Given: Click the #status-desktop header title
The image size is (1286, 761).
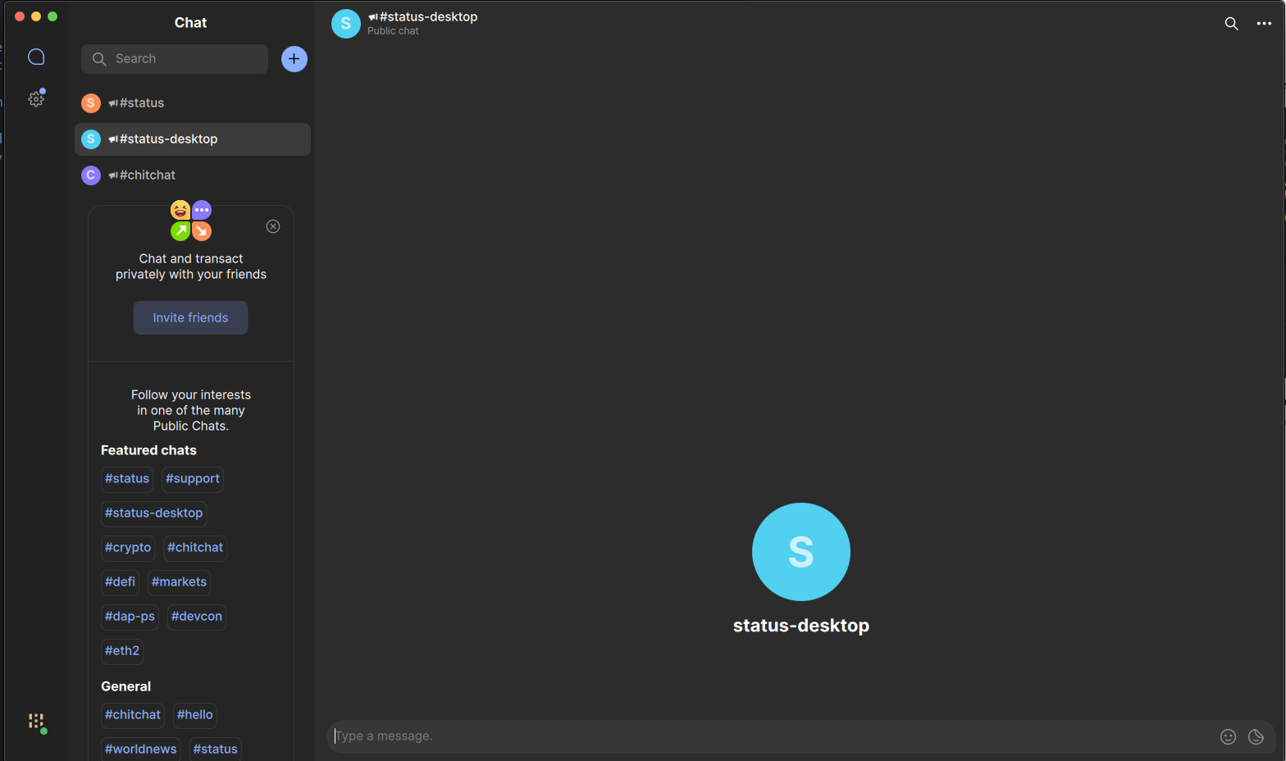Looking at the screenshot, I should [428, 16].
